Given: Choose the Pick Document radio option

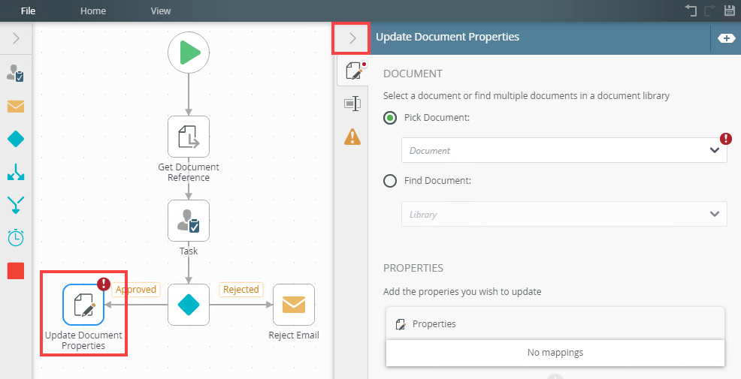Looking at the screenshot, I should [x=390, y=118].
